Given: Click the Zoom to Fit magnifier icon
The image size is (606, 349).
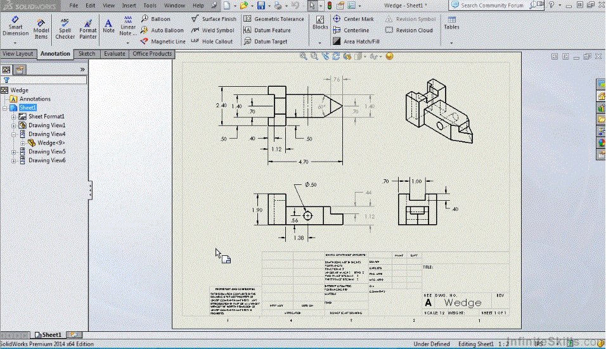Looking at the screenshot, I should (x=304, y=56).
